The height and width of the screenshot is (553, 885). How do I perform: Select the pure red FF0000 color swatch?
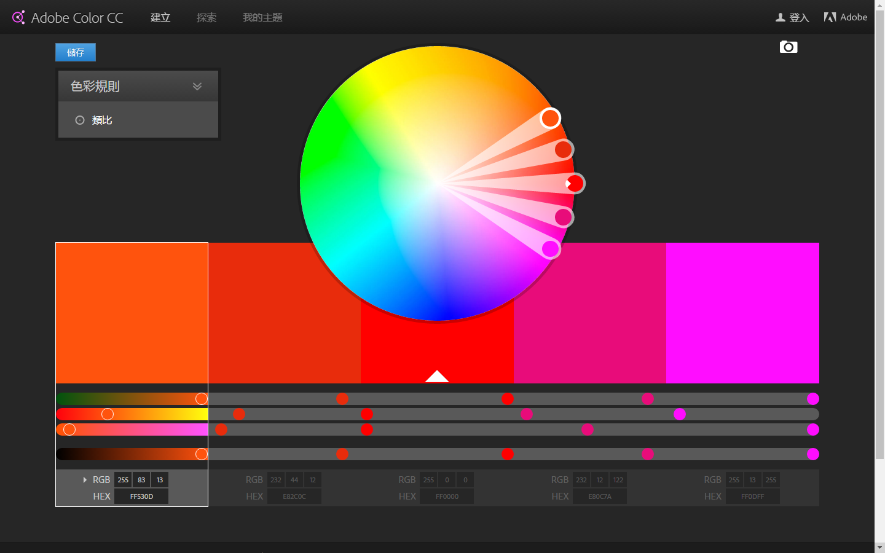(437, 344)
